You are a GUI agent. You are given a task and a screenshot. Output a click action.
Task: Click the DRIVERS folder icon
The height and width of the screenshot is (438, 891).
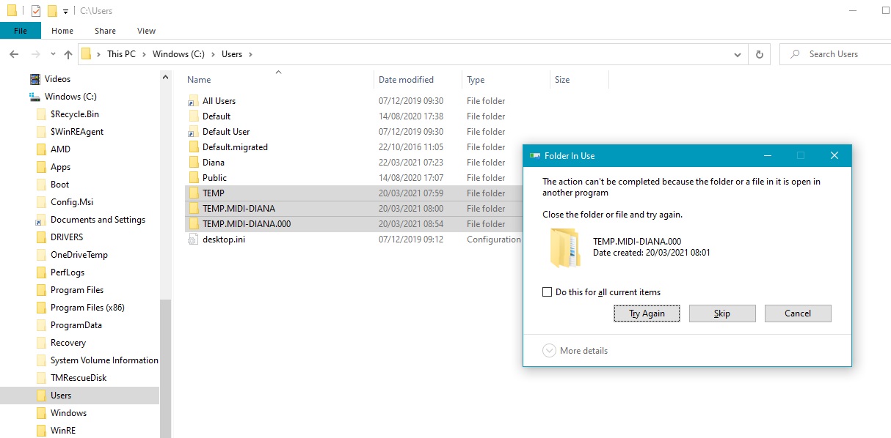coord(41,237)
